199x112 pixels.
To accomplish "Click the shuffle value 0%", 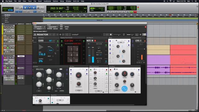I will [x=41, y=61].
